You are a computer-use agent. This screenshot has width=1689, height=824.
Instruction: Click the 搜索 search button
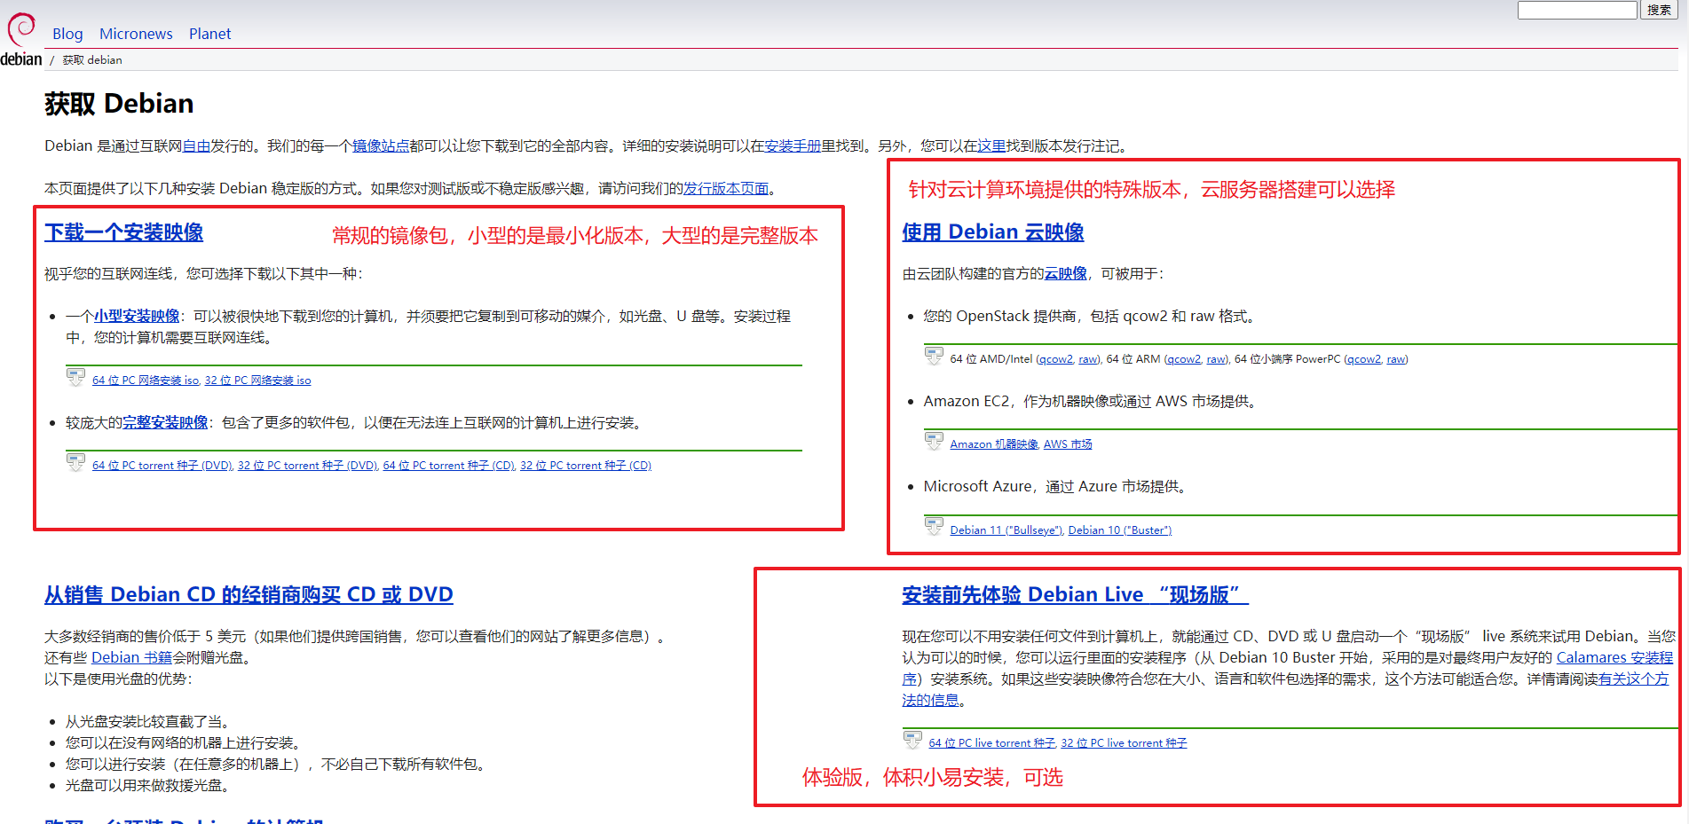[x=1659, y=10]
